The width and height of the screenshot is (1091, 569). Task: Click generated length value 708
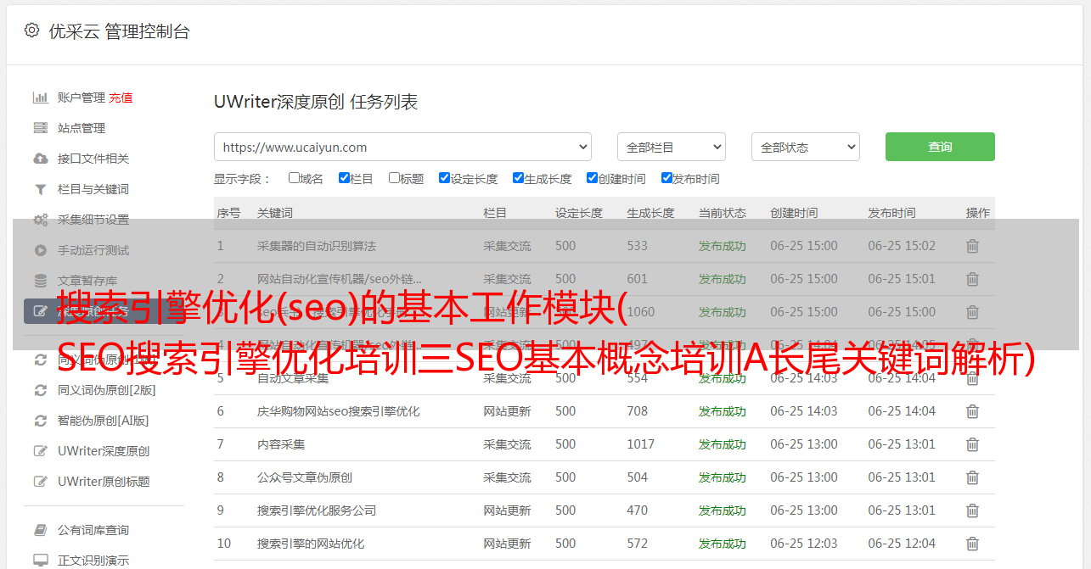point(638,411)
